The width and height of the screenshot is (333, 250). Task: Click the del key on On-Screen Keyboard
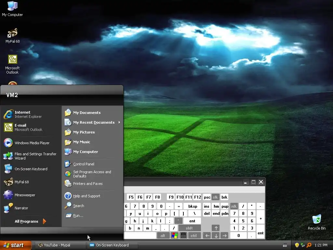coord(206,214)
